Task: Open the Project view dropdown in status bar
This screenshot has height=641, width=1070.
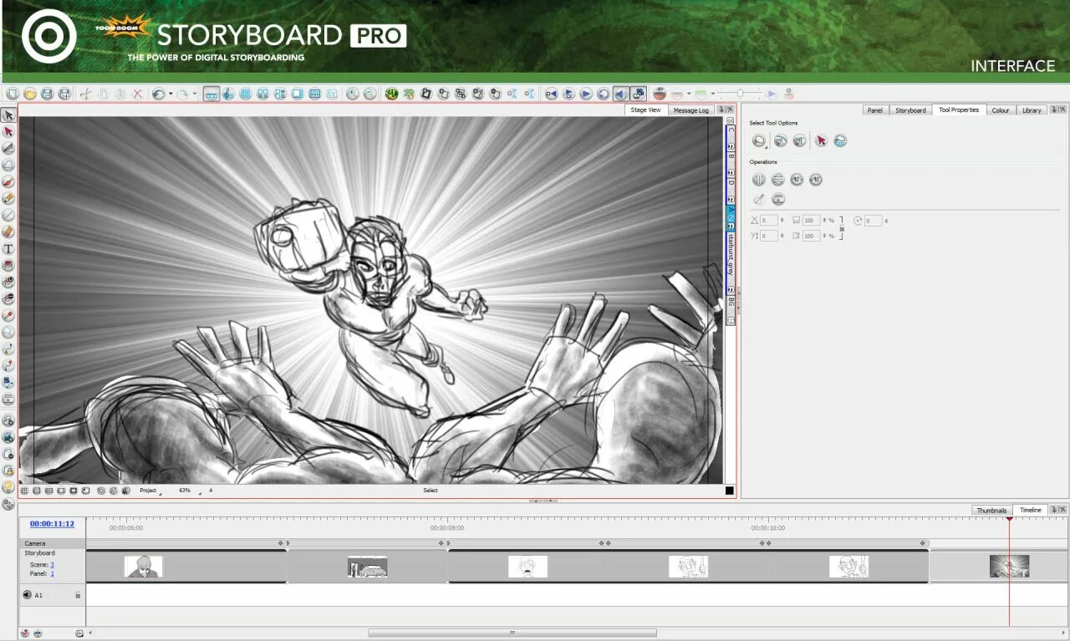Action: click(150, 491)
